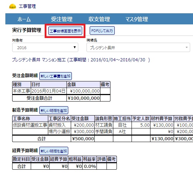Select the 受注金額合計 label cell
Image resolution: width=193 pixels, height=174 pixels.
[x=39, y=98]
